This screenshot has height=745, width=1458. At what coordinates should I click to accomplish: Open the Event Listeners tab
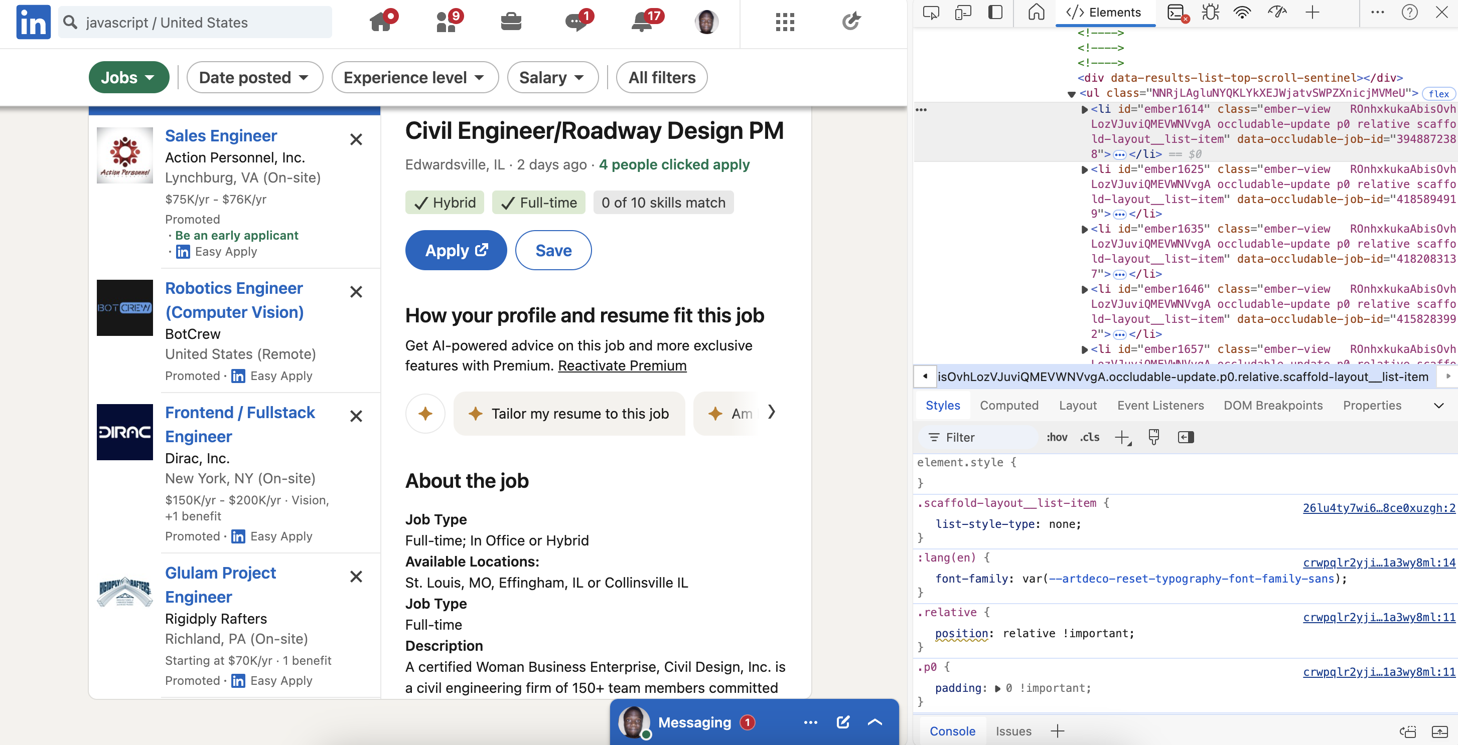1160,406
